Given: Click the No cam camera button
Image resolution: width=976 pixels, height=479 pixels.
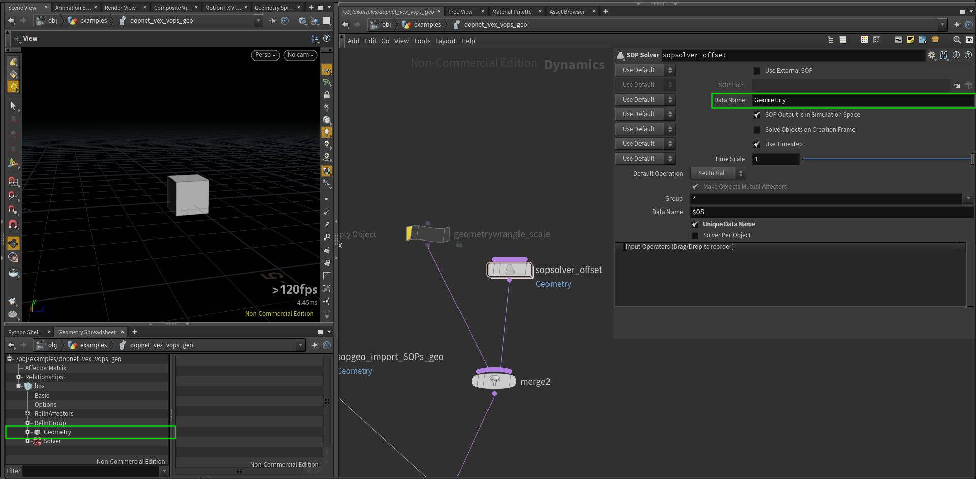Looking at the screenshot, I should pos(300,55).
